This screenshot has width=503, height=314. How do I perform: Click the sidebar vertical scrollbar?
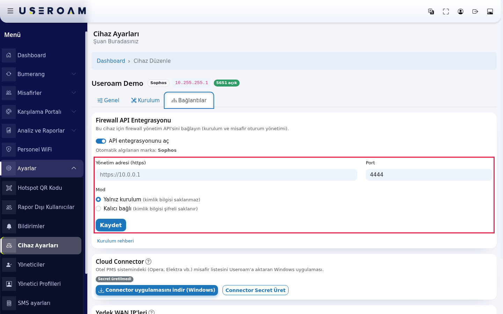coord(86,153)
